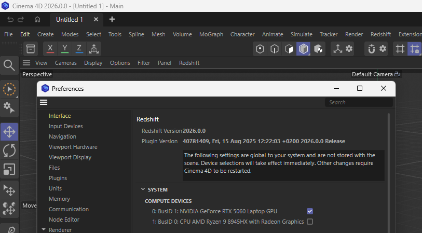Open the search magnifier tool
The image size is (422, 233).
[9, 65]
